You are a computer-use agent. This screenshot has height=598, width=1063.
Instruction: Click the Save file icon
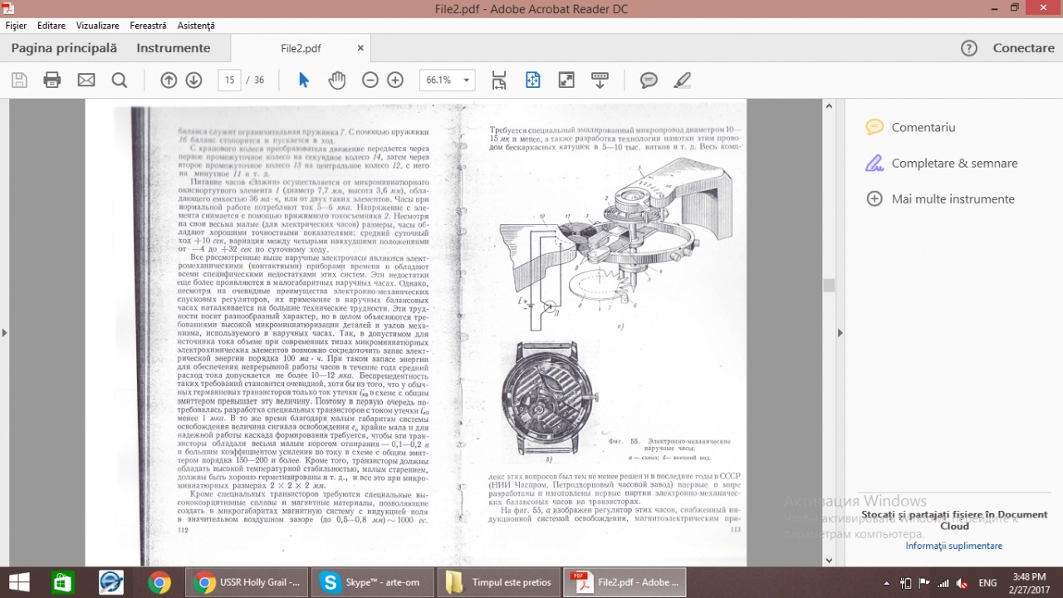(19, 80)
